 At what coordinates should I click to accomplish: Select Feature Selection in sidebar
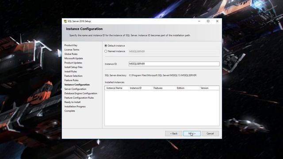[73, 76]
